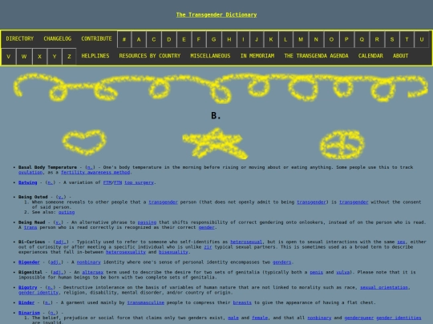Jump to letter T entries

tap(407, 39)
